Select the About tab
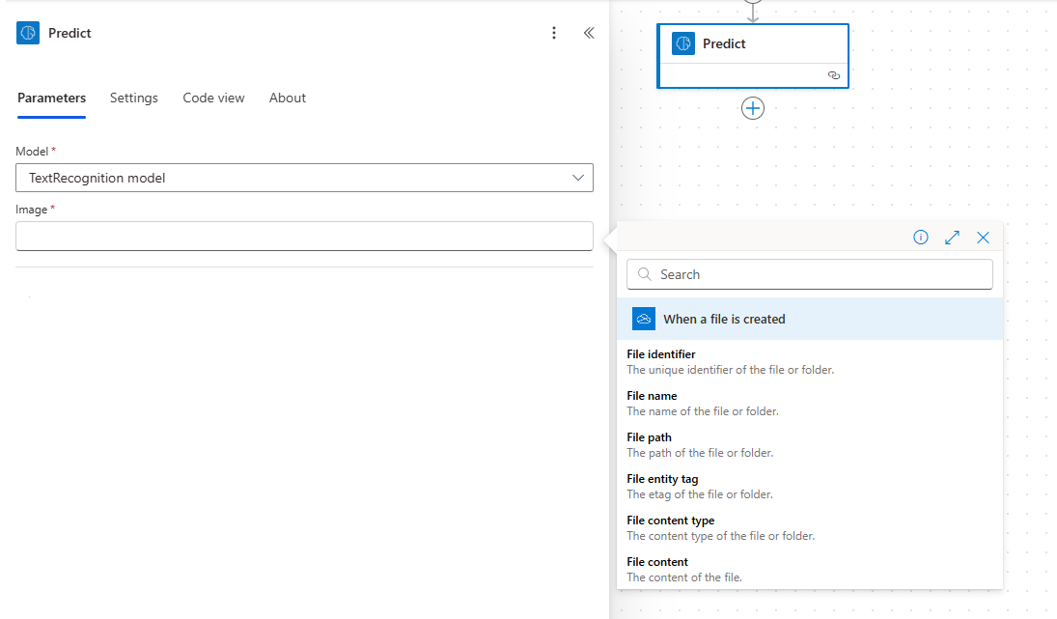Viewport: 1057px width, 619px height. pyautogui.click(x=287, y=98)
